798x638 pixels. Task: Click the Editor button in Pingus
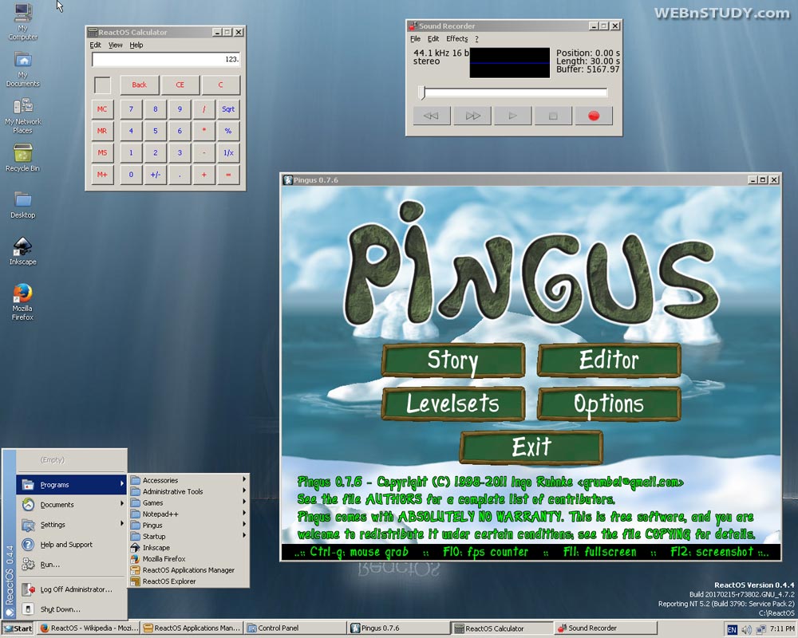(609, 360)
